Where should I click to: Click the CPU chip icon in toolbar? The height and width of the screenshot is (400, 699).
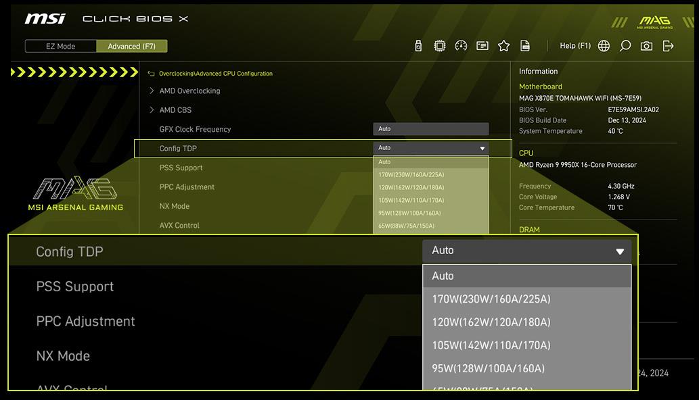tap(439, 46)
